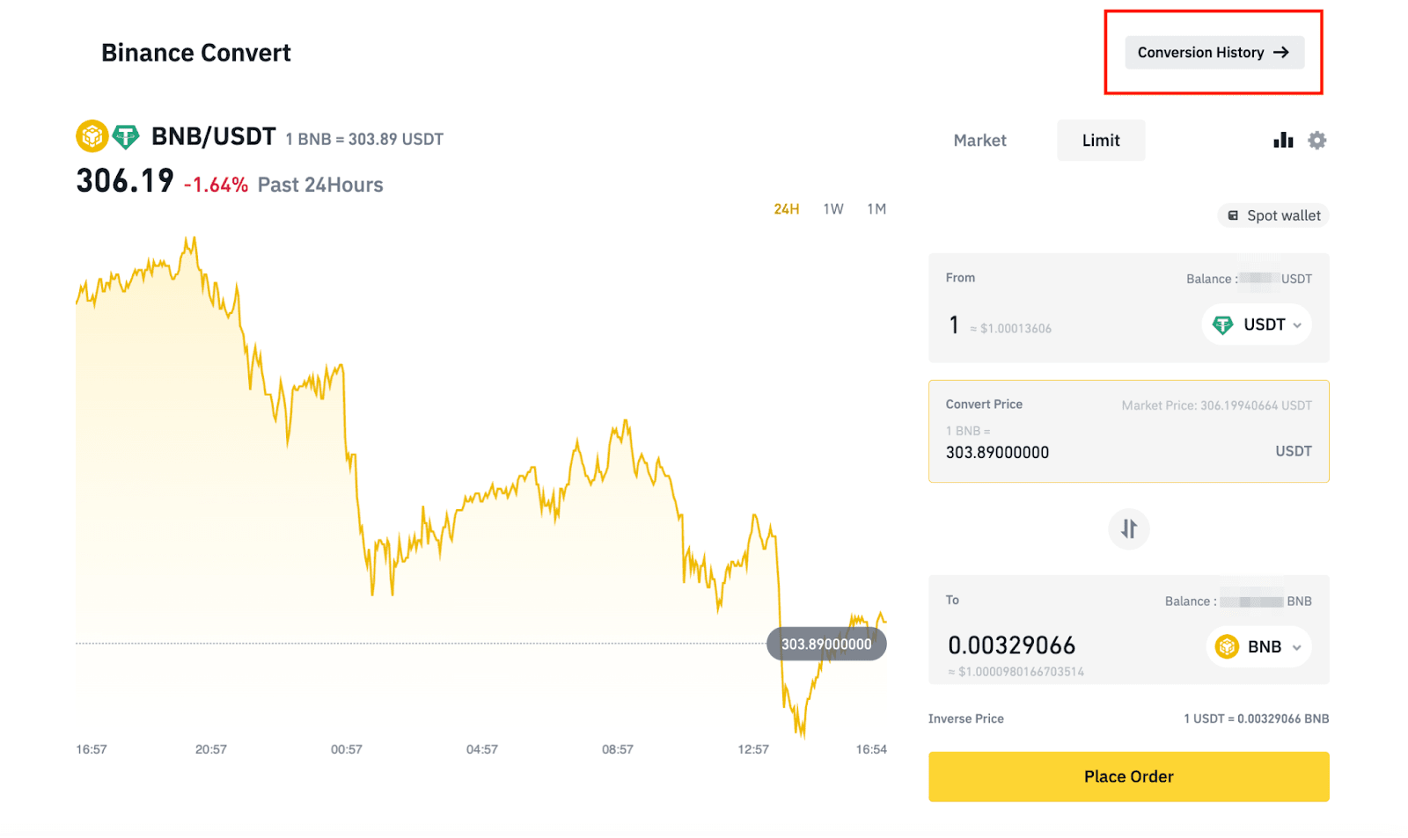
Task: Switch chart range to 1M
Action: (876, 209)
